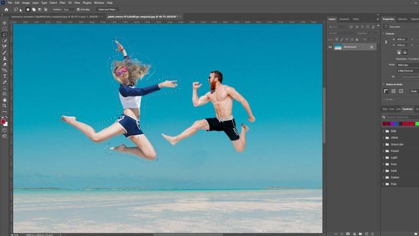
Task: Select the Brush tool
Action: 5,52
